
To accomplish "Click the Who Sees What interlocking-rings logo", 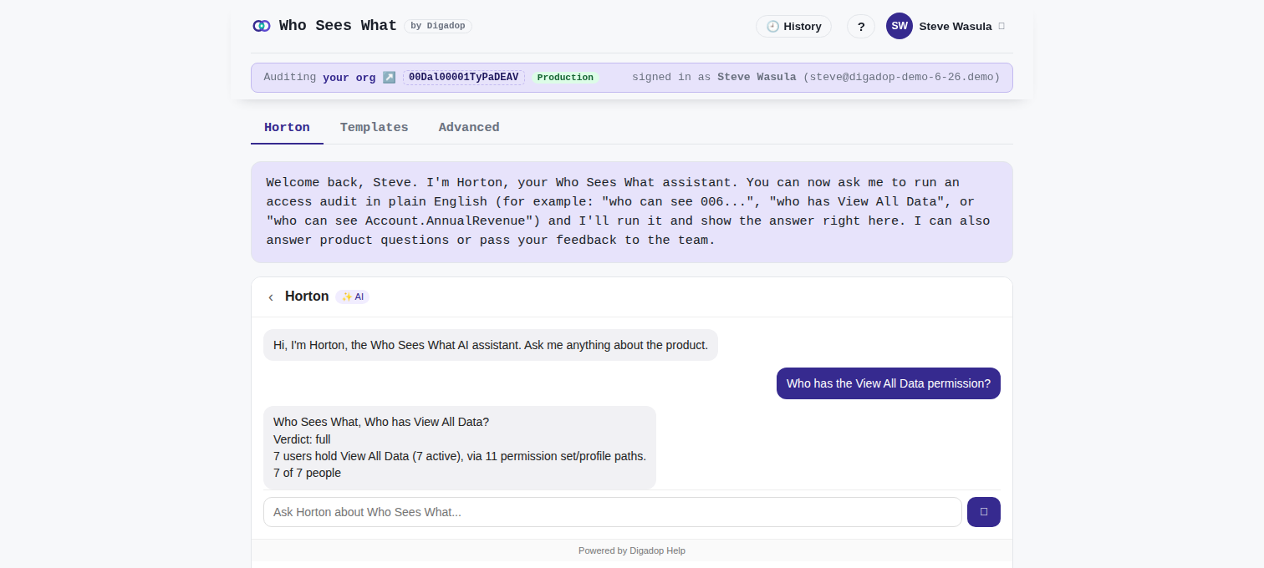I will coord(262,26).
